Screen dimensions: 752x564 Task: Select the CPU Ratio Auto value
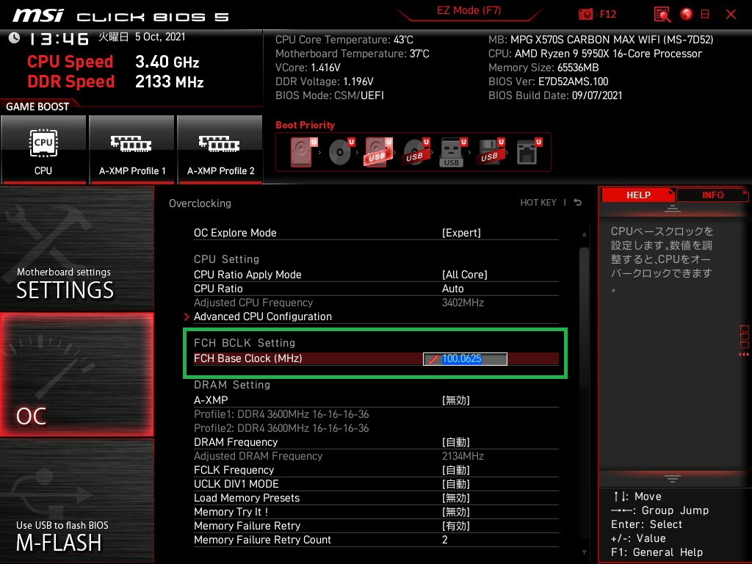pyautogui.click(x=452, y=288)
